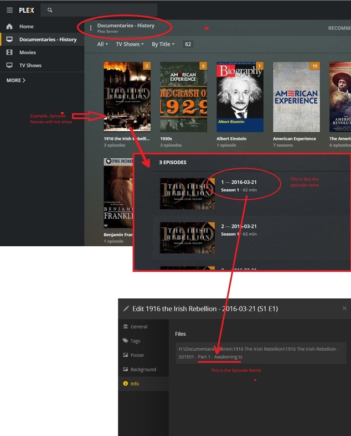Screen dimensions: 351x436
Task: Open episode 2 thumbnail
Action: click(x=187, y=238)
